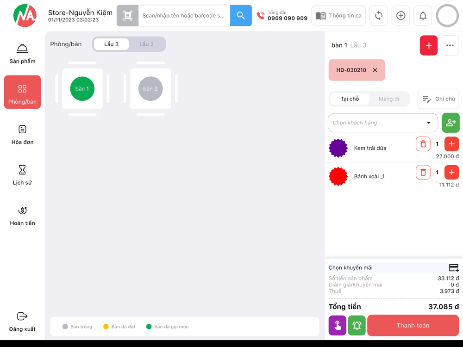Click the NA store logo

click(25, 15)
